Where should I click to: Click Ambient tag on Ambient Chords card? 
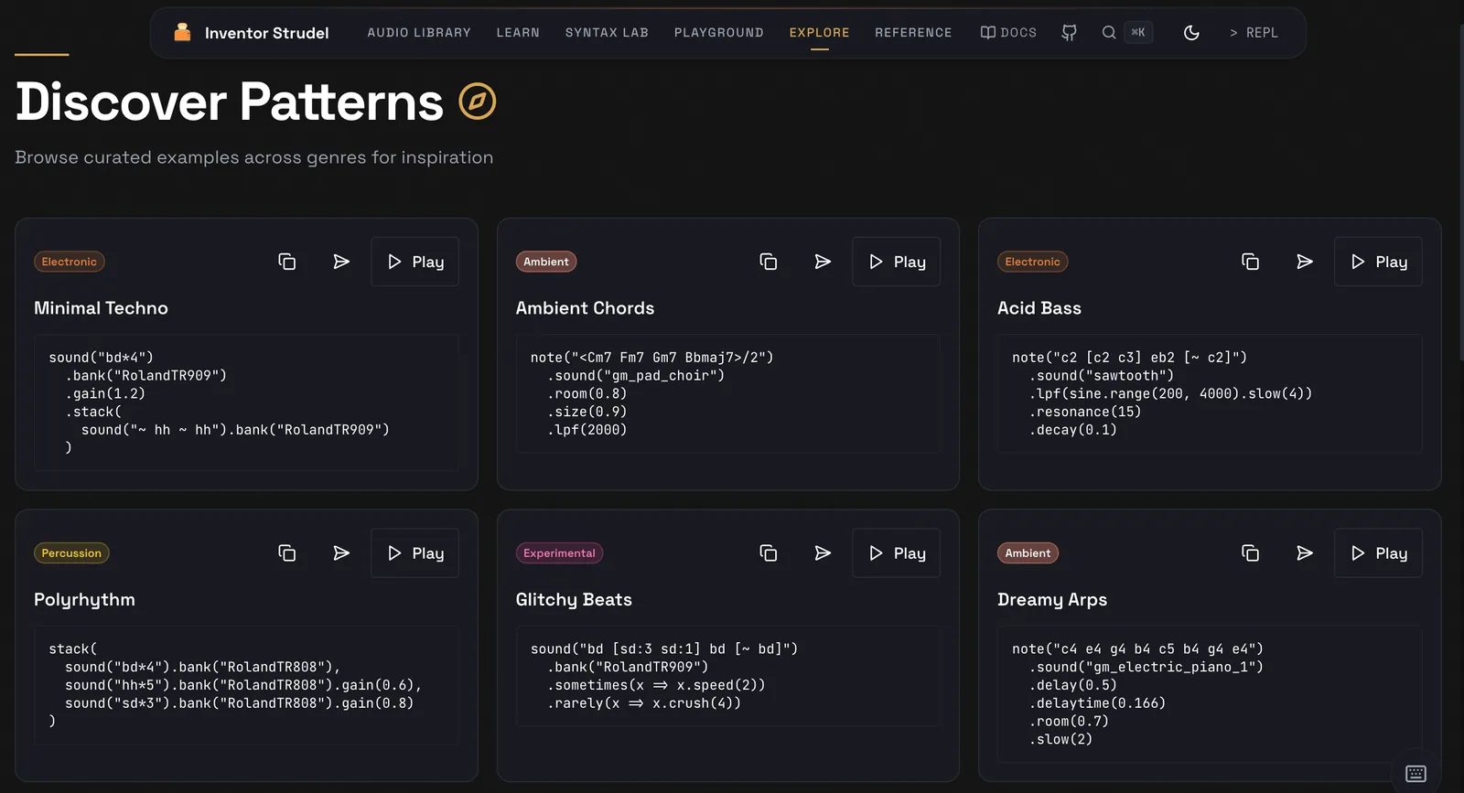pos(546,262)
